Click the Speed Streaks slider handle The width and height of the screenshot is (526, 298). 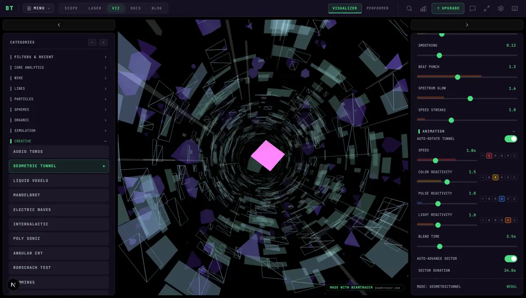451,120
